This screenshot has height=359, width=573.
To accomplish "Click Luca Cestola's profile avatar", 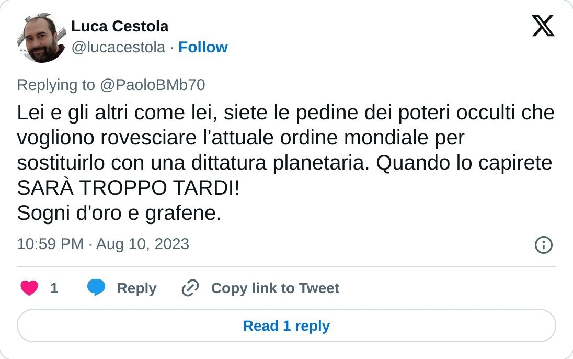I will coord(42,38).
